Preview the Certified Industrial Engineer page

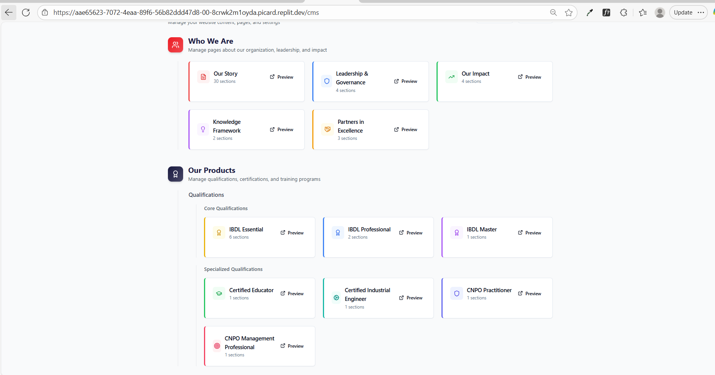[x=411, y=298]
